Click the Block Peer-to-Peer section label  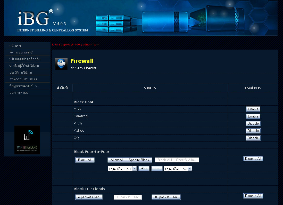(x=91, y=152)
